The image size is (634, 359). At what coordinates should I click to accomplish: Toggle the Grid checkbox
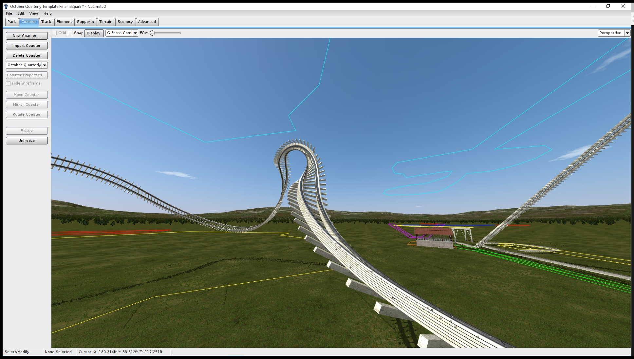[55, 33]
